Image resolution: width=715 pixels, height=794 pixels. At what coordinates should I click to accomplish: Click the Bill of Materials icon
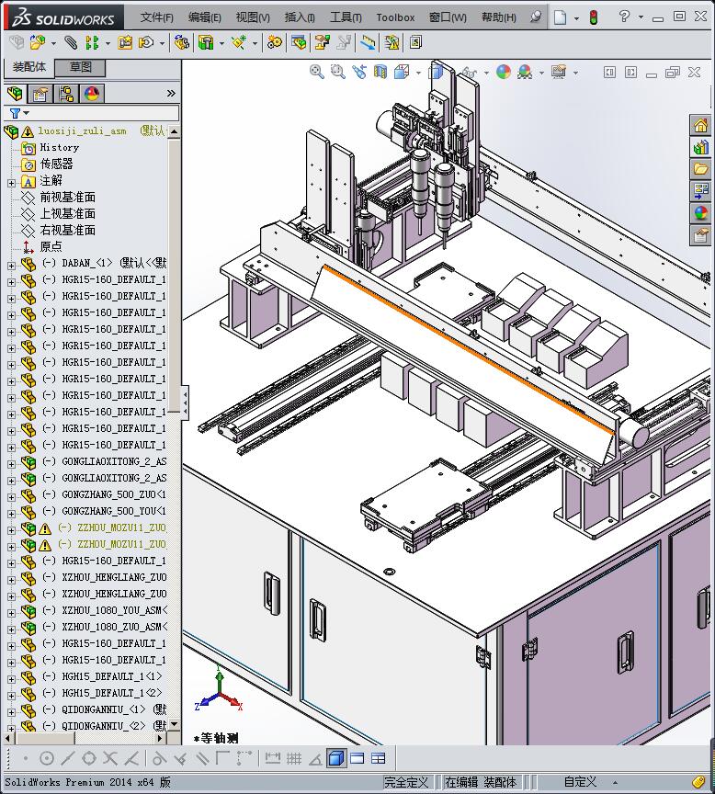(299, 42)
